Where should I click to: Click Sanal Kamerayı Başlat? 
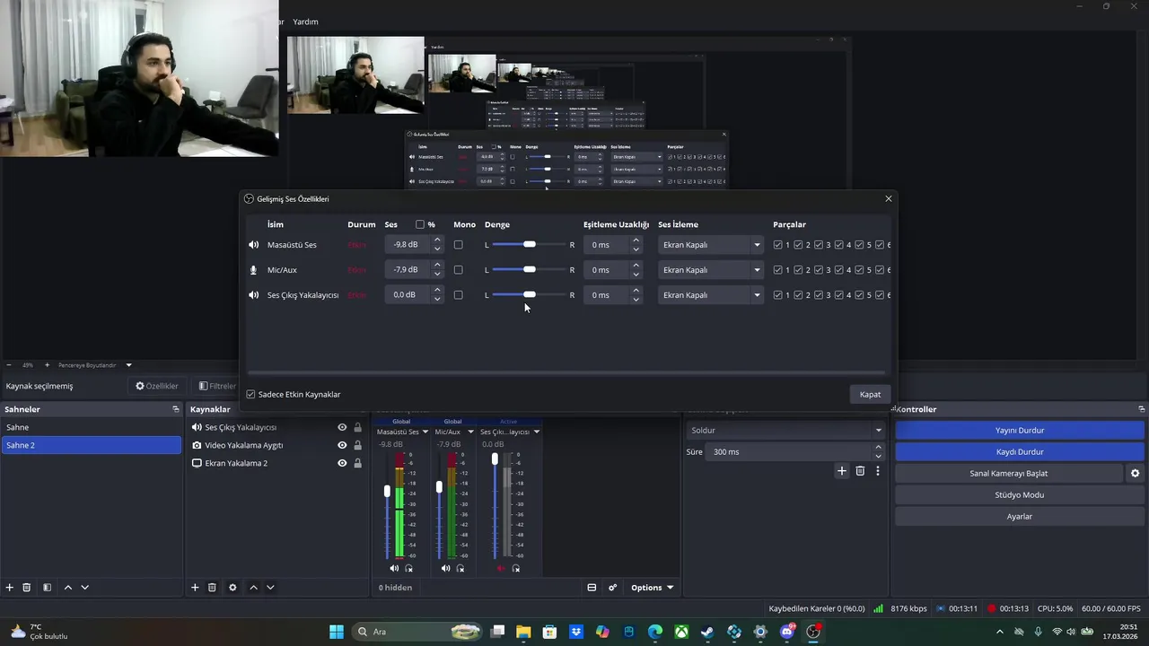click(1009, 473)
